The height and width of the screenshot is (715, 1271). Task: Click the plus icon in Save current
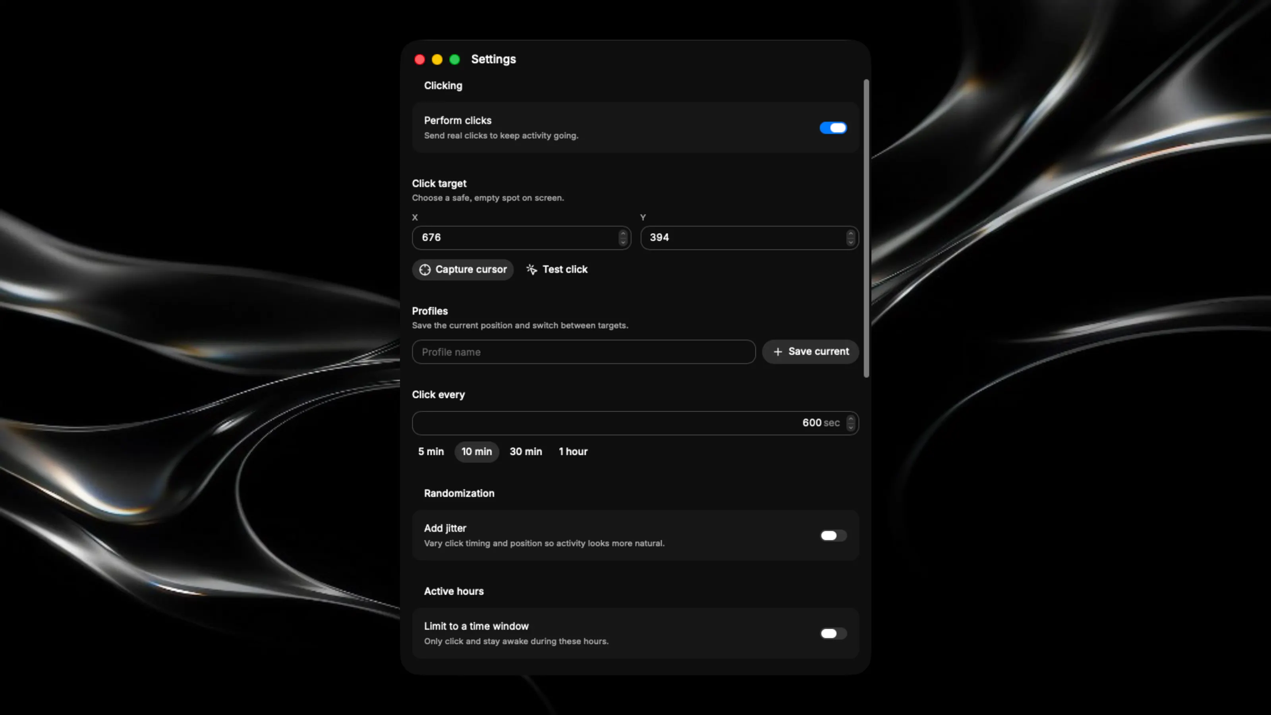tap(778, 352)
